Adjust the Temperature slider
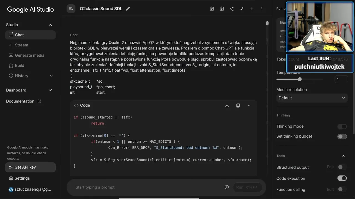Image resolution: width=355 pixels, height=199 pixels. [x=300, y=79]
